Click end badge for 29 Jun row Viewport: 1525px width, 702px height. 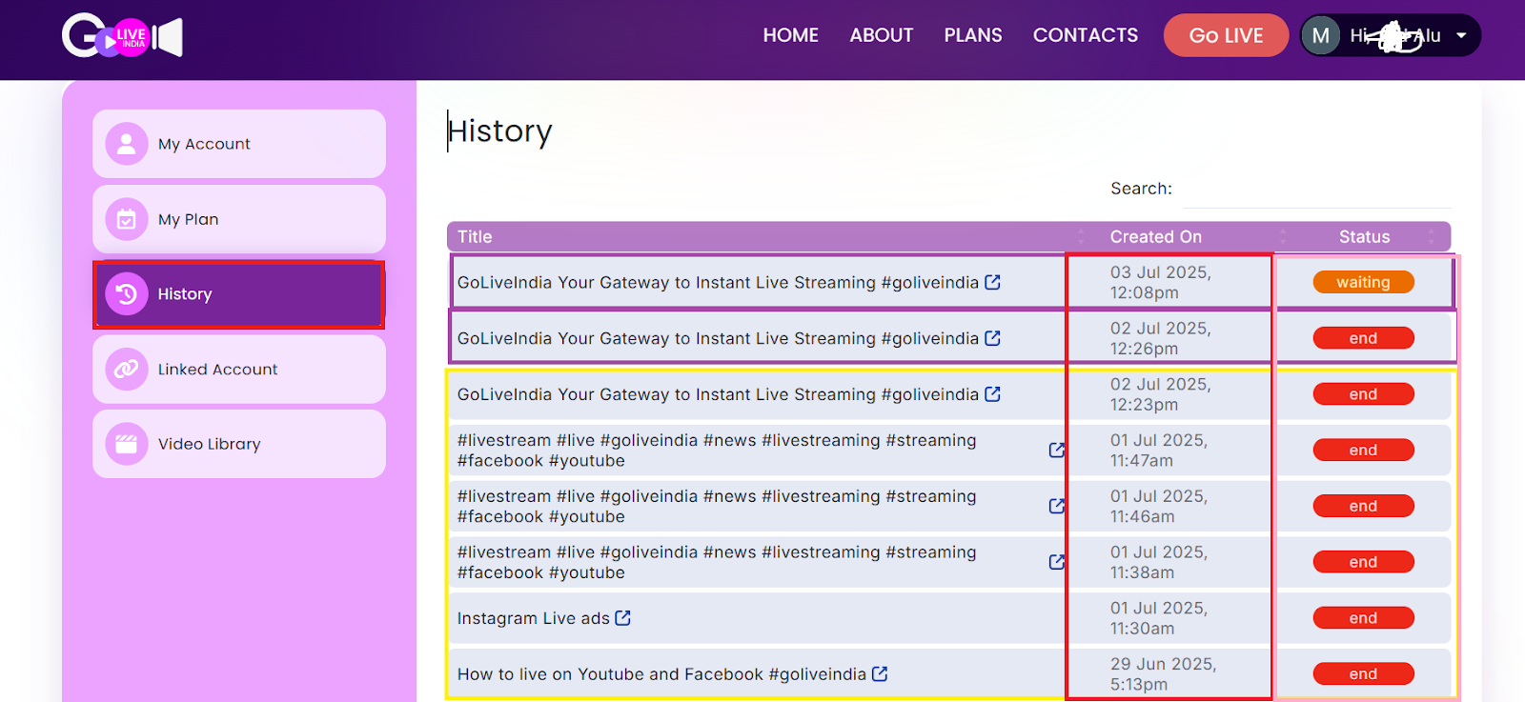[x=1363, y=673]
